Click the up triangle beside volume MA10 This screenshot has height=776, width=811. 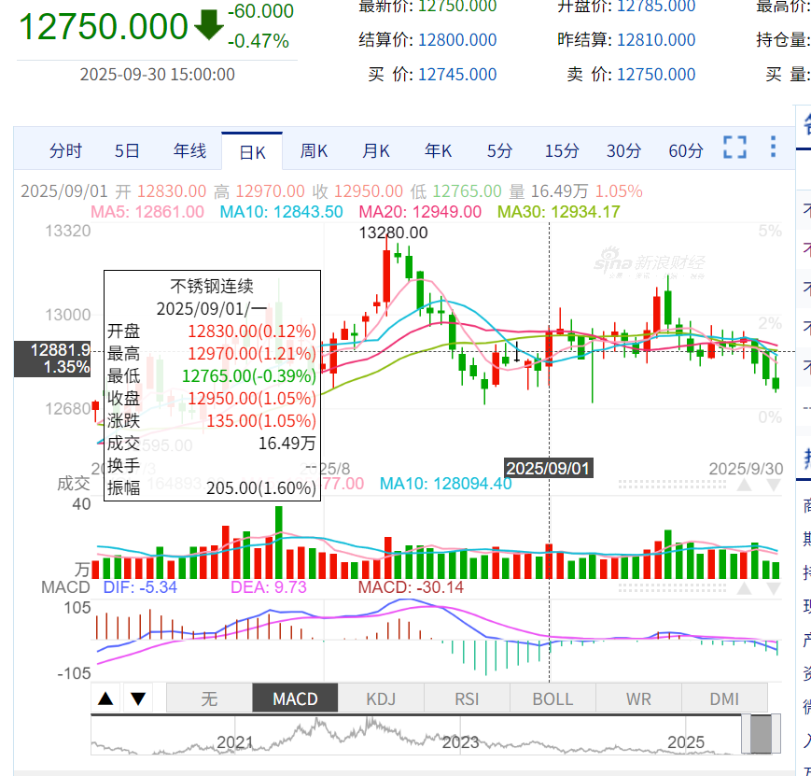745,485
